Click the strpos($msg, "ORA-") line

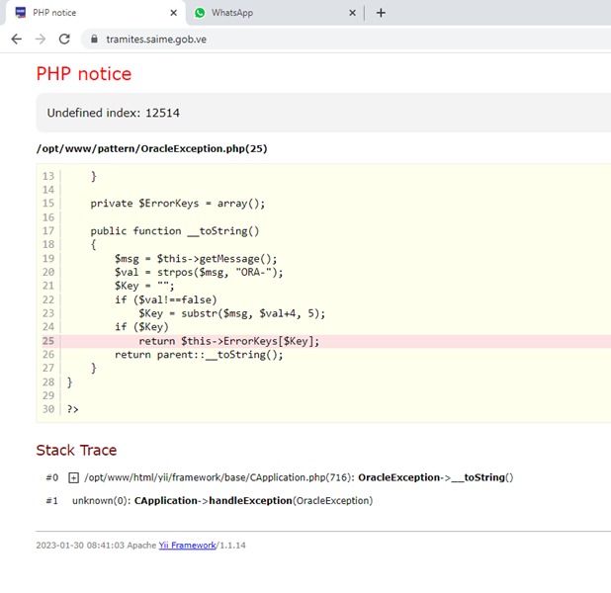199,273
